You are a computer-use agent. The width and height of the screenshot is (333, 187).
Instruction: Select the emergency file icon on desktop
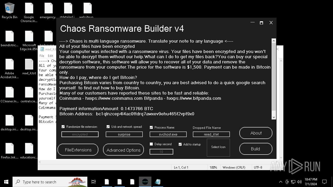tap(48, 11)
